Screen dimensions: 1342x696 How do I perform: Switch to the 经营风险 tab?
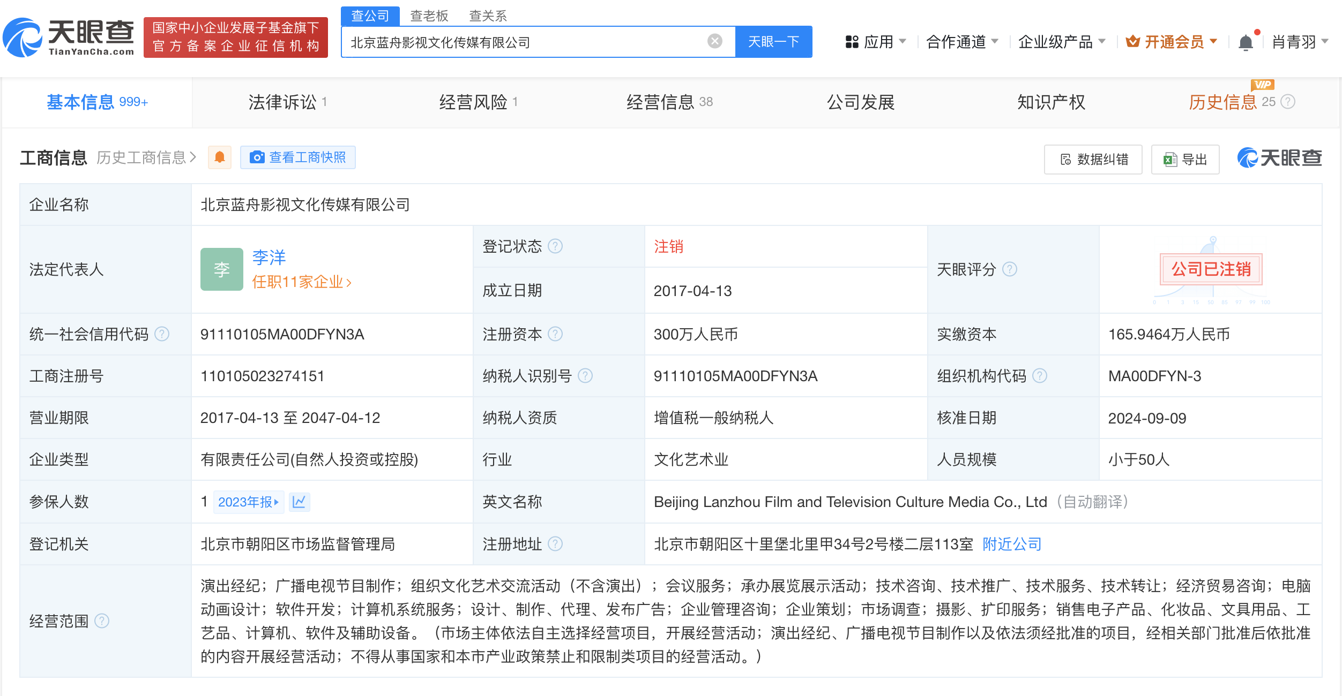478,102
